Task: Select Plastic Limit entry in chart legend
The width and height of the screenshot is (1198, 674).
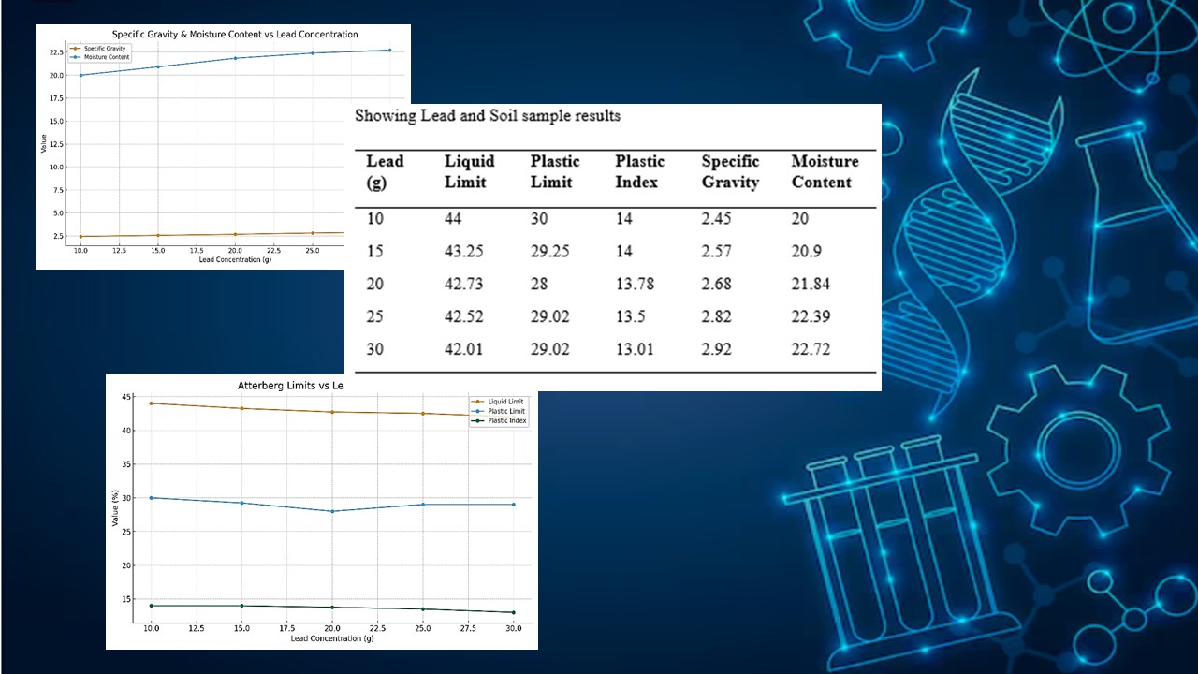Action: 507,411
